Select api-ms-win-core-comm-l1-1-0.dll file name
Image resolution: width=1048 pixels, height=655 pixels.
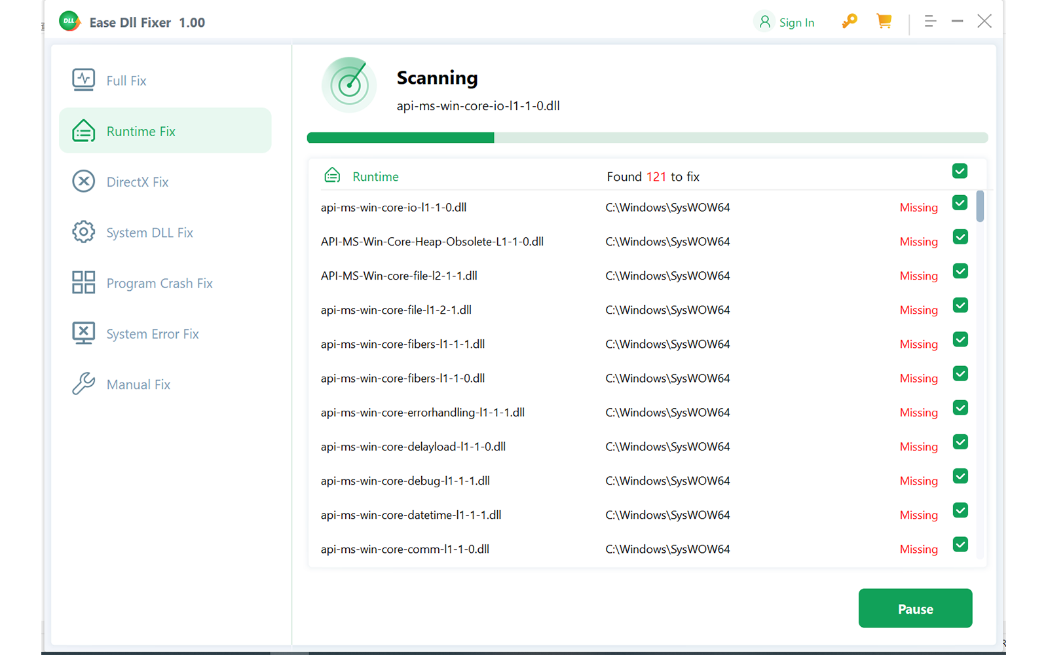[405, 549]
